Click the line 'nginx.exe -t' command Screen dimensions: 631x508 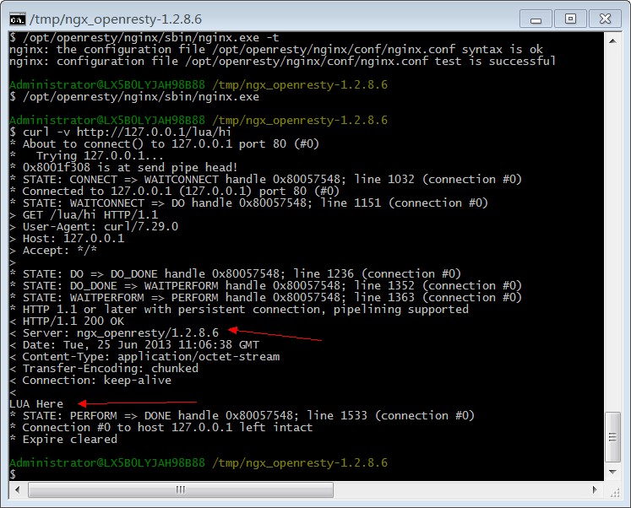click(x=144, y=38)
